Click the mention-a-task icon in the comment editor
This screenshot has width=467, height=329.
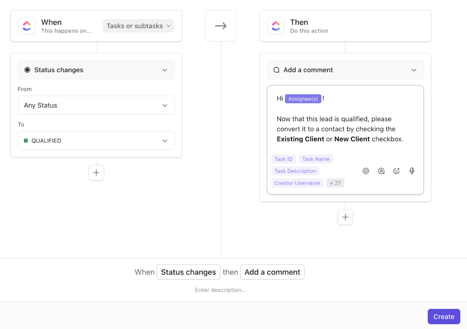click(381, 171)
